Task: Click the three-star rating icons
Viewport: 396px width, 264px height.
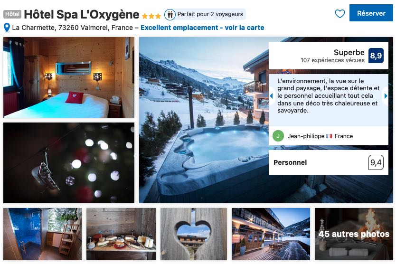Action: 151,17
